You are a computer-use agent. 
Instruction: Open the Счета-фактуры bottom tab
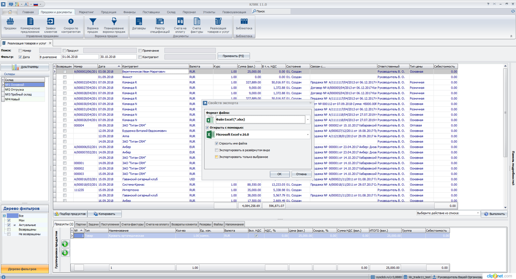[x=132, y=224]
